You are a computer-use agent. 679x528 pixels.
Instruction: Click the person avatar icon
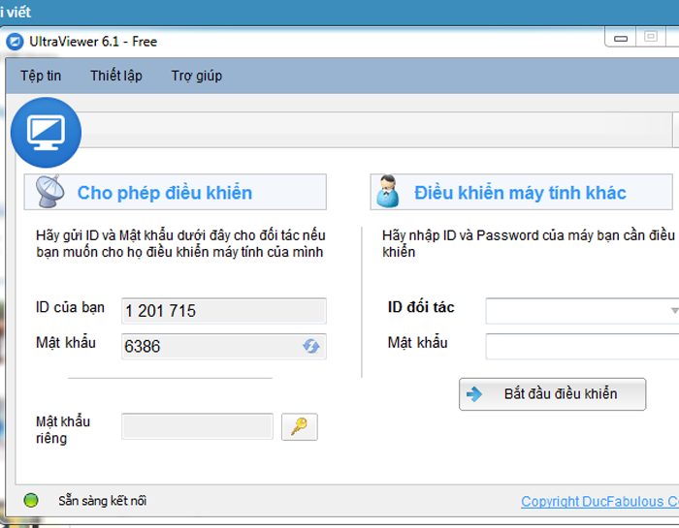388,192
